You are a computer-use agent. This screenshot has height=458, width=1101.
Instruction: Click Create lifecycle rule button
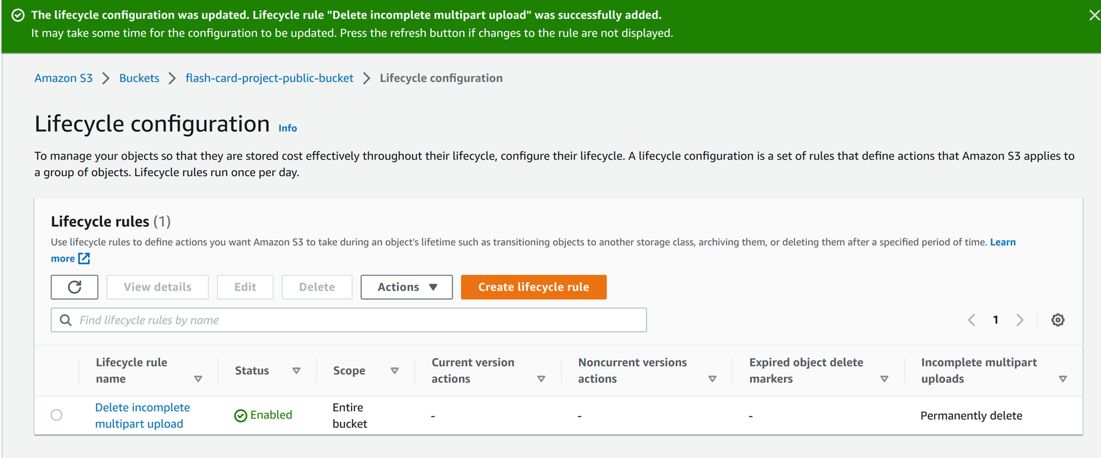[533, 287]
